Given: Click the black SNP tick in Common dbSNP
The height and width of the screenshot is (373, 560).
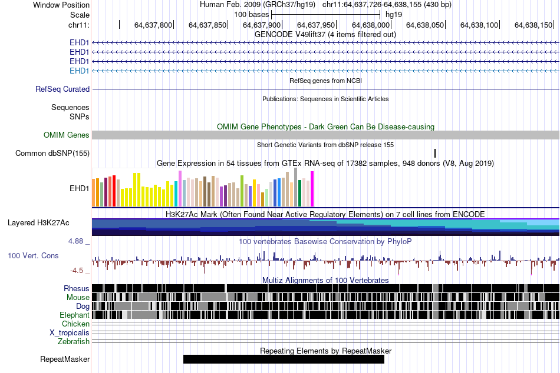Looking at the screenshot, I should pyautogui.click(x=435, y=154).
